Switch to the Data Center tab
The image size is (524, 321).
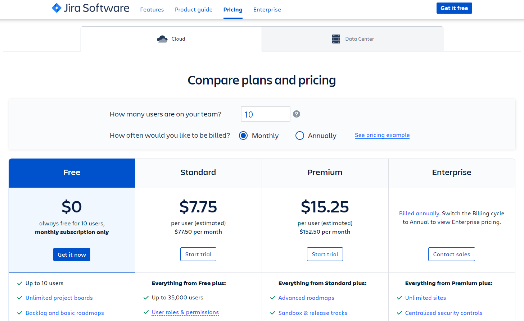click(x=353, y=39)
